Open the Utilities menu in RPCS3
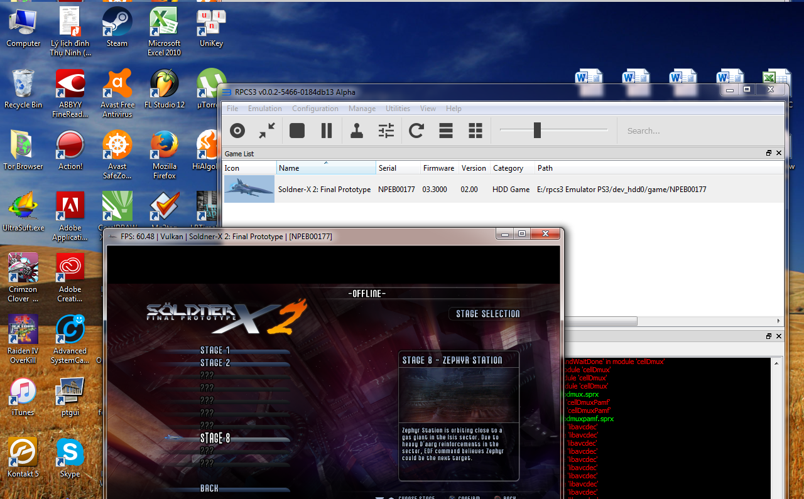 point(398,109)
